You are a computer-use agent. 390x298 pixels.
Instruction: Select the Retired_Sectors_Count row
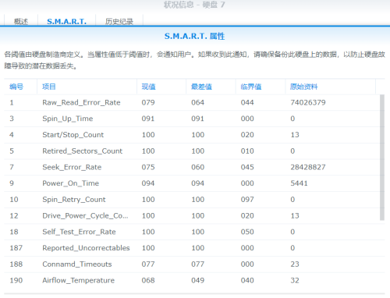pyautogui.click(x=192, y=151)
